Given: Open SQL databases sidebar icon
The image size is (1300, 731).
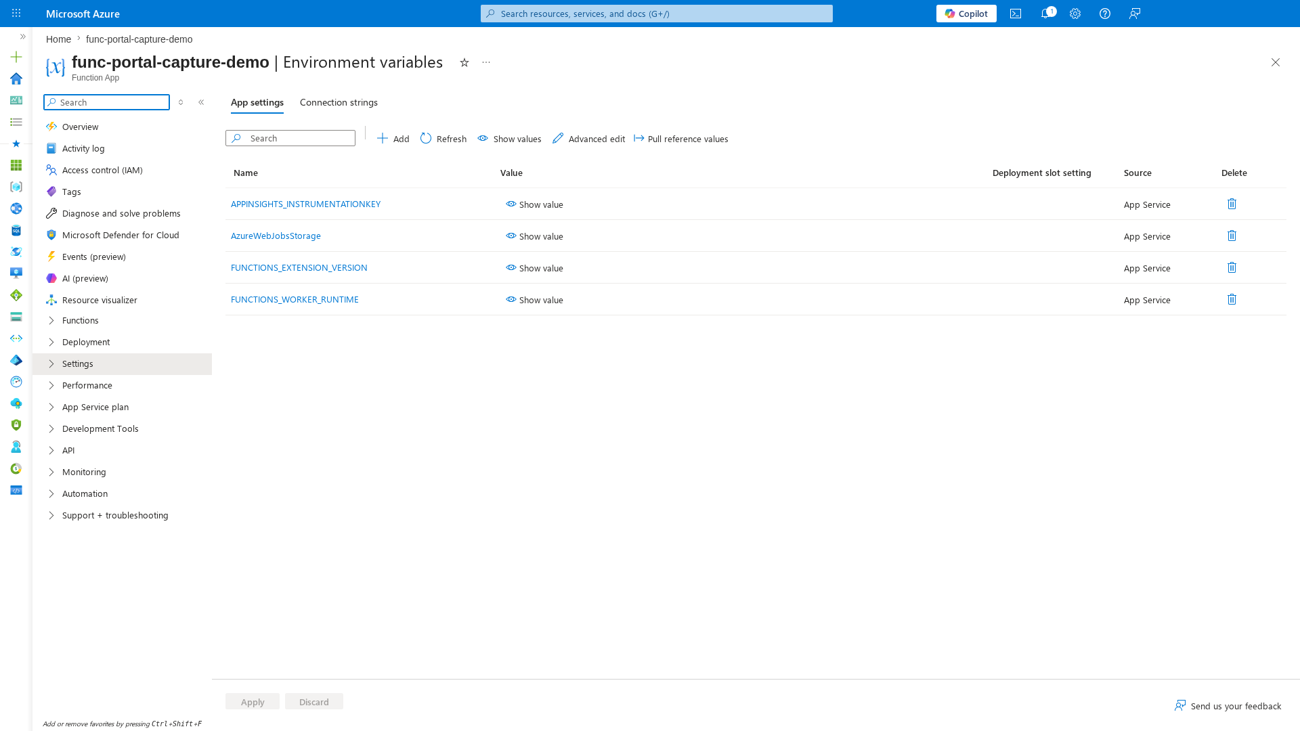Looking at the screenshot, I should 16,230.
